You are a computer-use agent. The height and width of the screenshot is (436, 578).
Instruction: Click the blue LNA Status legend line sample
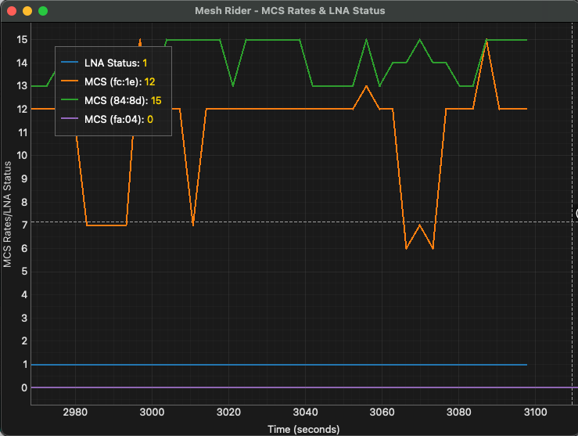coord(70,63)
